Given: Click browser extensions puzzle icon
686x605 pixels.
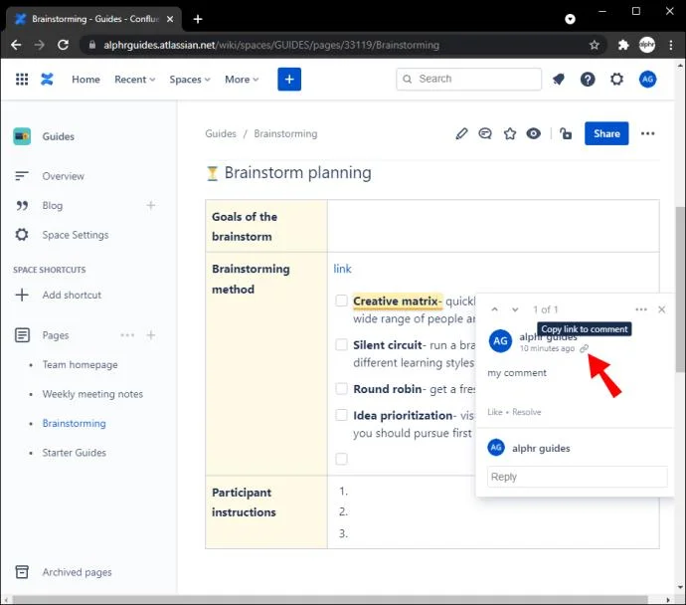Looking at the screenshot, I should pyautogui.click(x=623, y=45).
